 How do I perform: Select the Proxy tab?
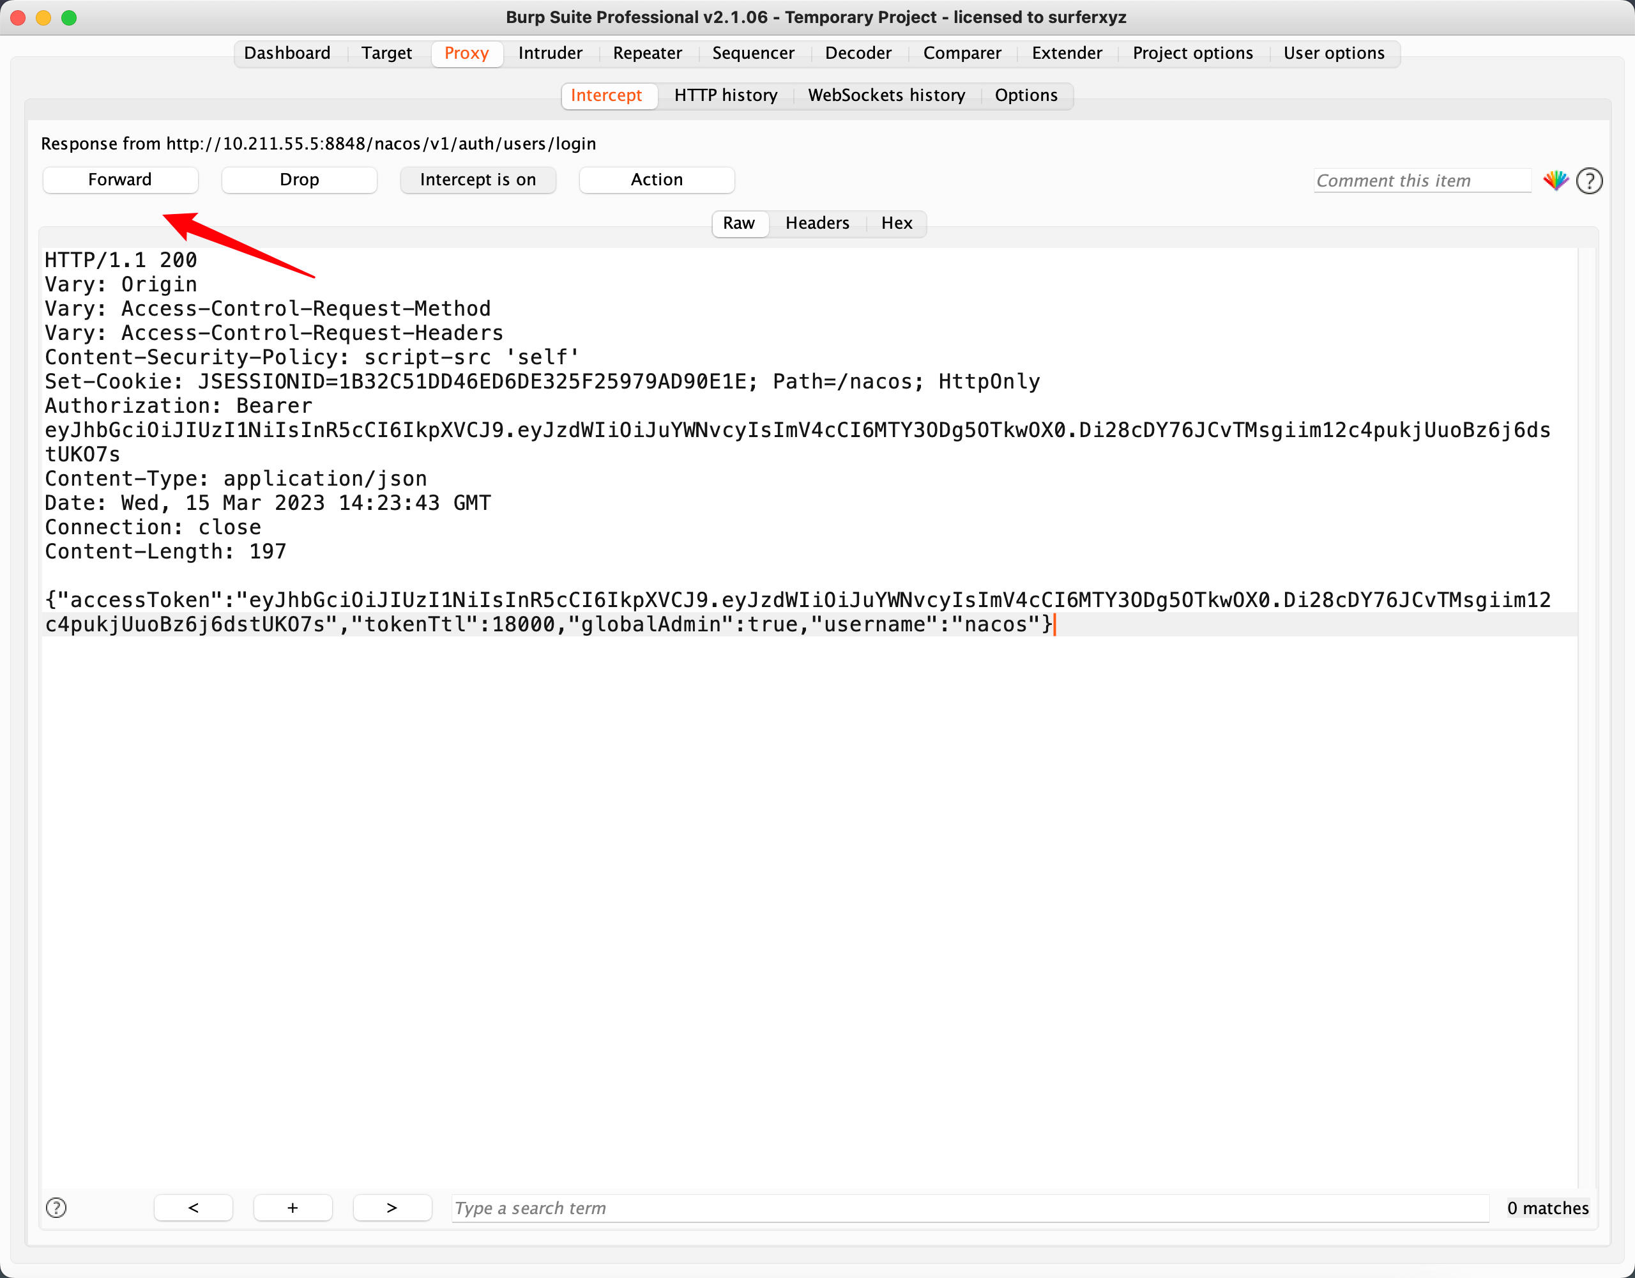(x=466, y=53)
